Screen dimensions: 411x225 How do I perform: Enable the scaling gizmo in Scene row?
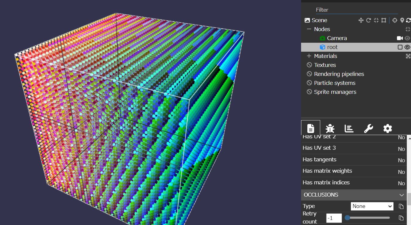376,20
